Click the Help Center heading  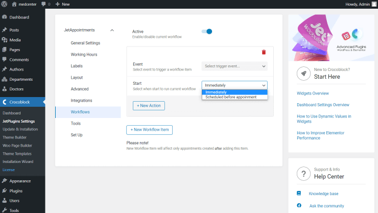click(x=329, y=177)
